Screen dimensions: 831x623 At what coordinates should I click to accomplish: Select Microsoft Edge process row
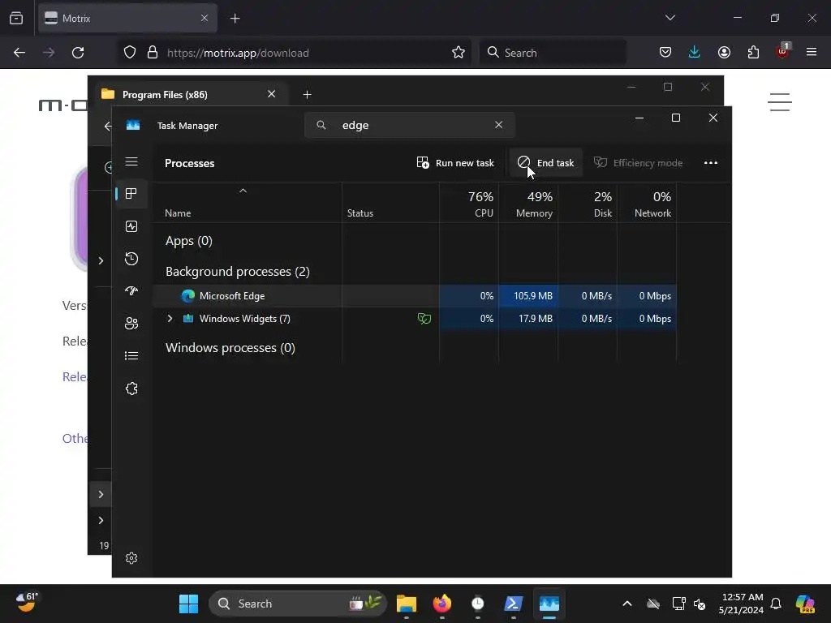click(x=415, y=295)
